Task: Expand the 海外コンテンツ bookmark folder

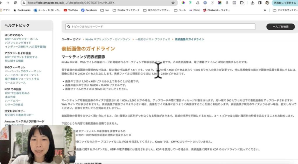Action: coord(157,10)
